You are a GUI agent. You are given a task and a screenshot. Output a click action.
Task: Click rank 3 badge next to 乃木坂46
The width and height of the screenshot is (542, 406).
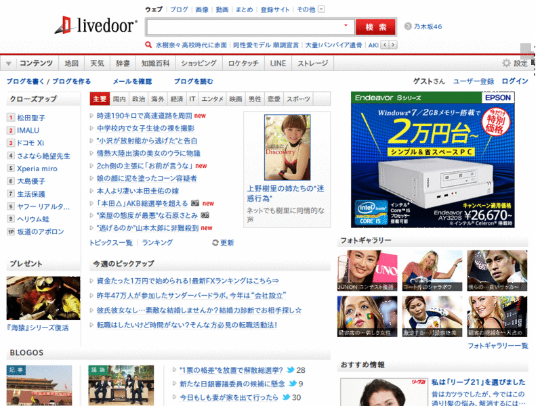[x=408, y=26]
